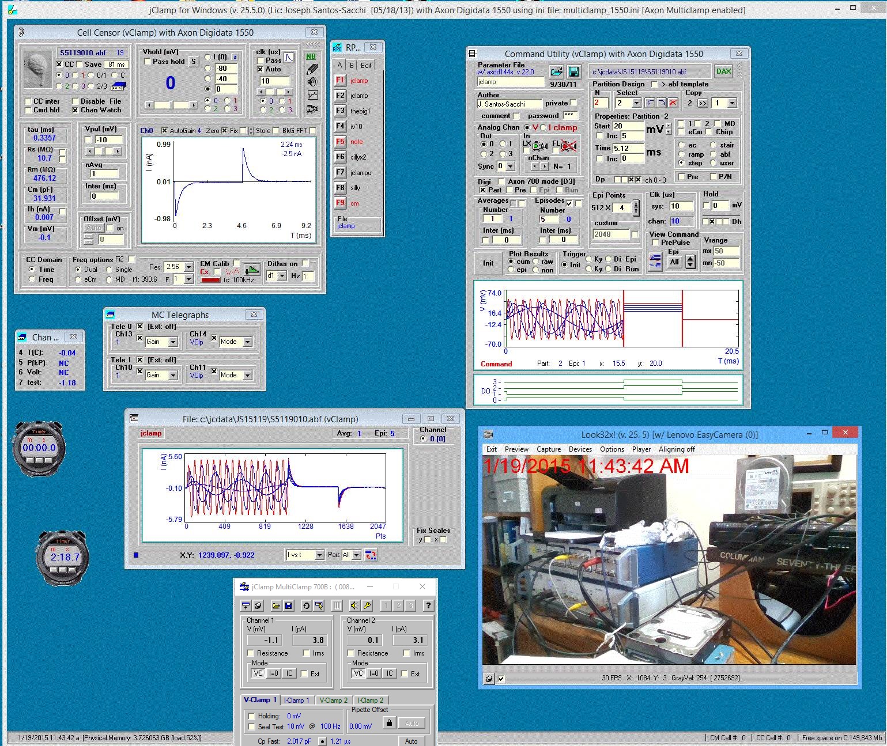Switch to the I-Clamp 1 tab
This screenshot has width=887, height=746.
point(297,700)
